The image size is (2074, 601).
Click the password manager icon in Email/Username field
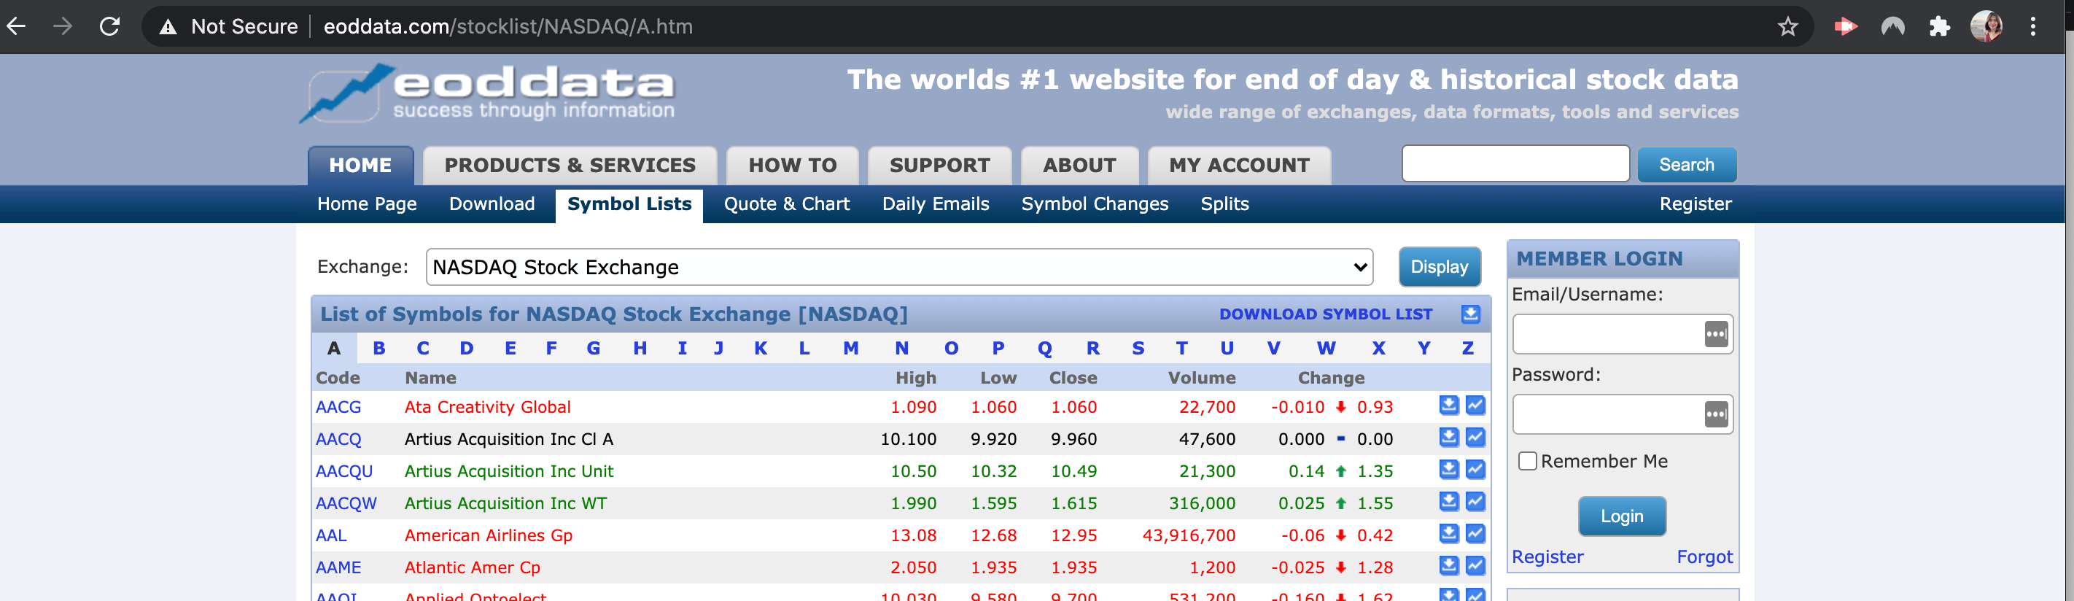click(x=1716, y=333)
